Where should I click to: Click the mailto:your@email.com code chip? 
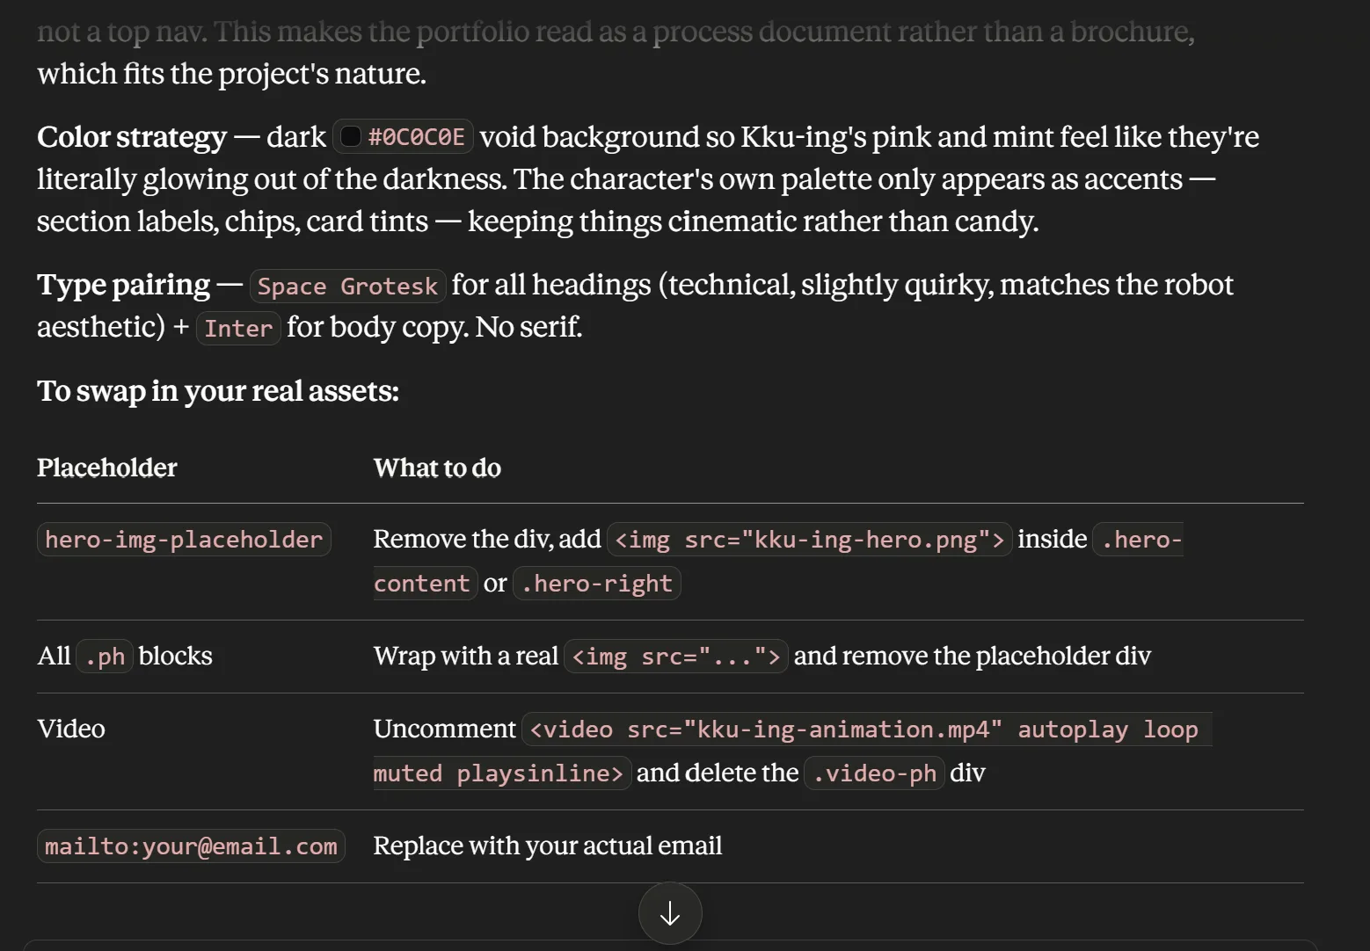pos(191,846)
